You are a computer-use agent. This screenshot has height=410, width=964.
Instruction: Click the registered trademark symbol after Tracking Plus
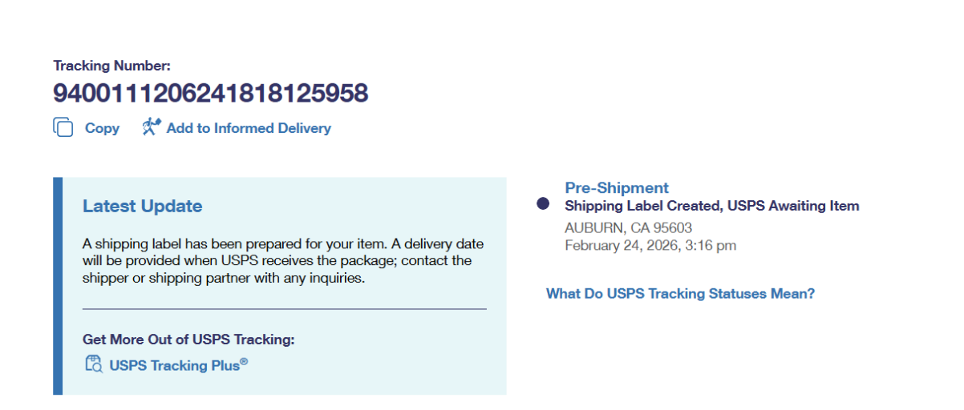(x=245, y=362)
